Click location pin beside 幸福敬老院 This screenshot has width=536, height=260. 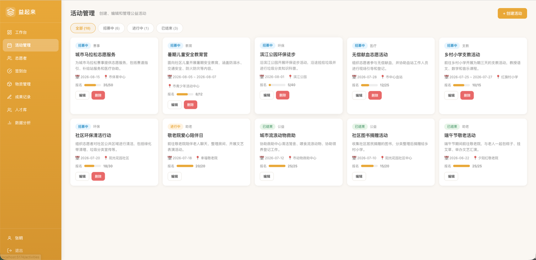[198, 158]
